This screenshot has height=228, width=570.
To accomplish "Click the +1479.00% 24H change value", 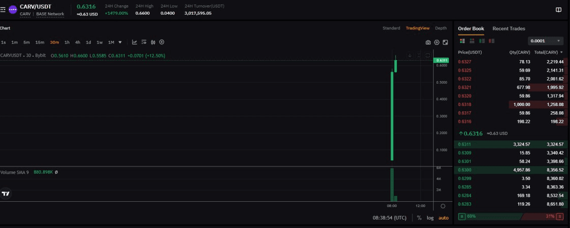I will click(x=116, y=13).
